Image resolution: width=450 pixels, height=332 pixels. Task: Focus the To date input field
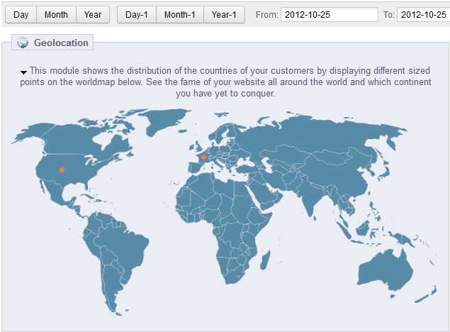tap(423, 15)
